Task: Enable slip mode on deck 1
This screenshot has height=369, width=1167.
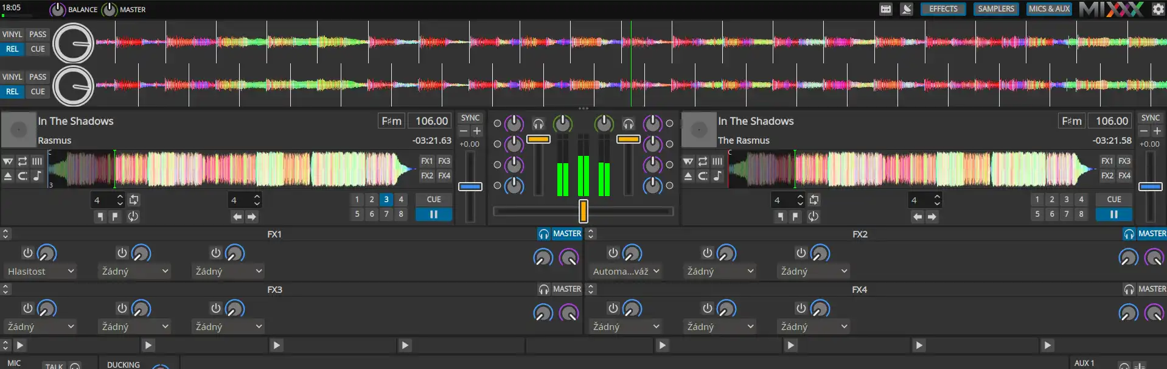Action: tap(8, 161)
